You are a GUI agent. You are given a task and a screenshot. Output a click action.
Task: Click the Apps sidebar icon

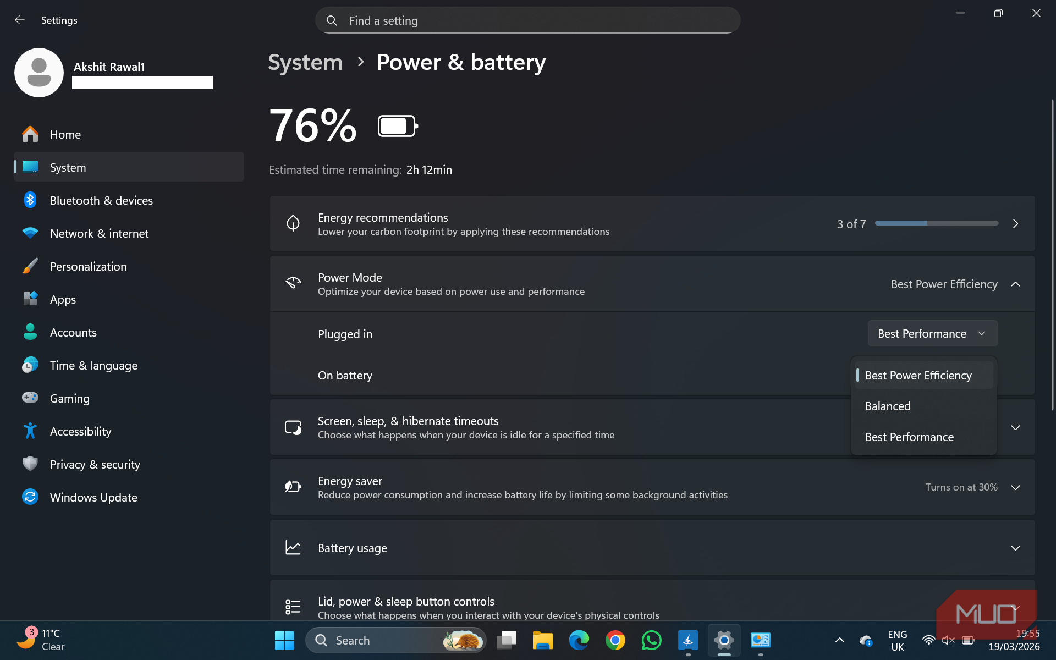30,299
